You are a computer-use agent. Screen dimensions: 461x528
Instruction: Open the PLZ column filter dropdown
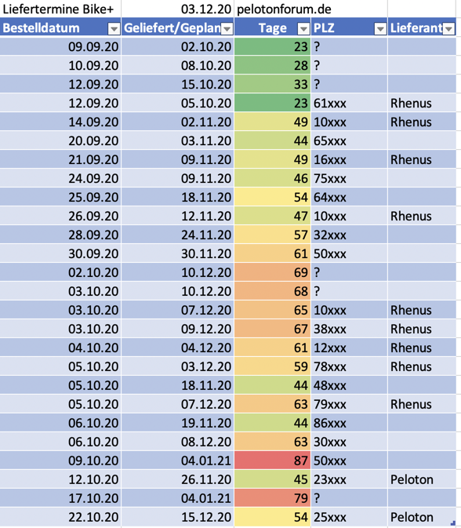point(380,29)
